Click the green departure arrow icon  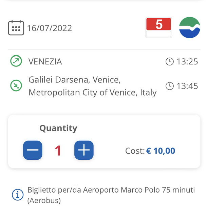pyautogui.click(x=16, y=61)
